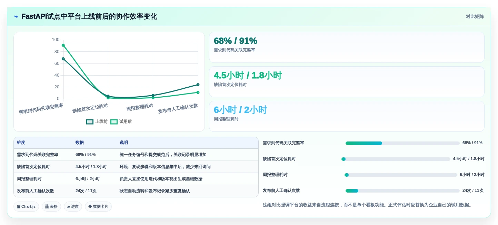The width and height of the screenshot is (498, 225).
Task: Click progress value 24次 / 11次 on right
Action: (x=473, y=190)
